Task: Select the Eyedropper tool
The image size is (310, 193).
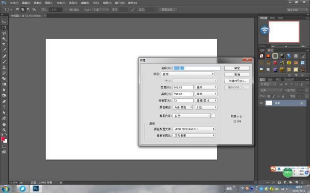Action: point(4,50)
